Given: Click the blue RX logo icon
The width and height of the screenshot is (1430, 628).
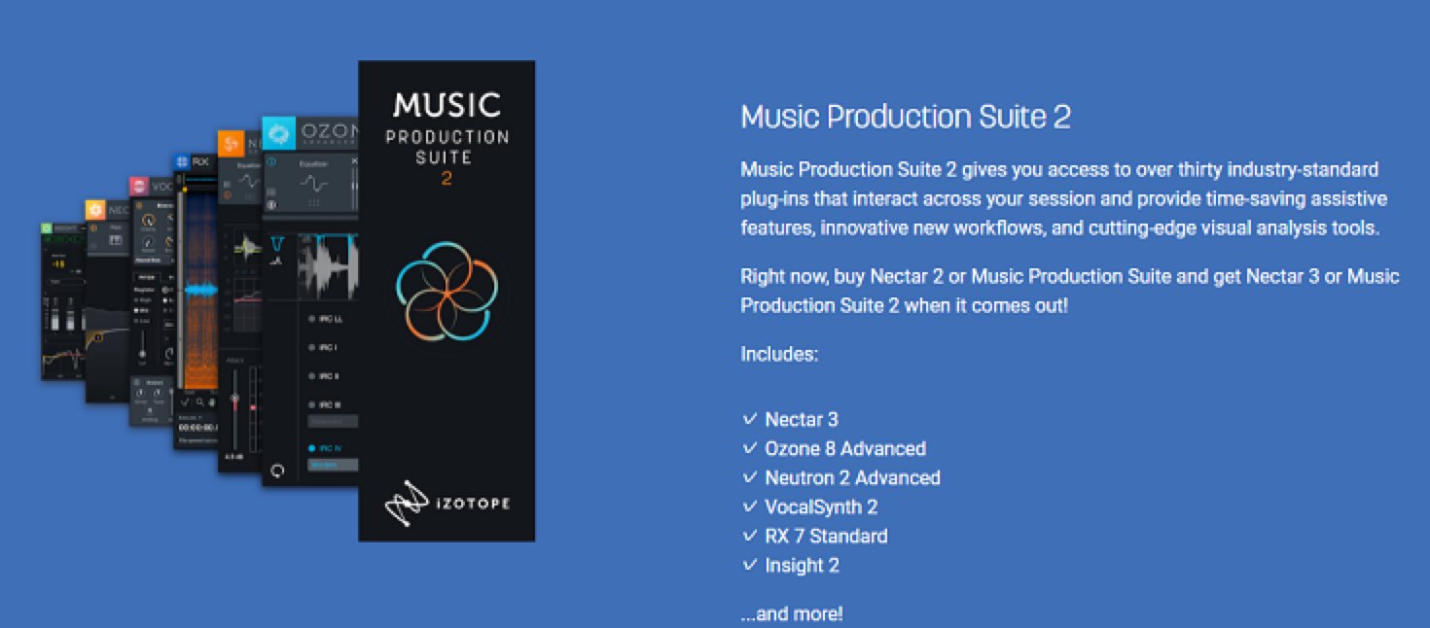Looking at the screenshot, I should 182,161.
